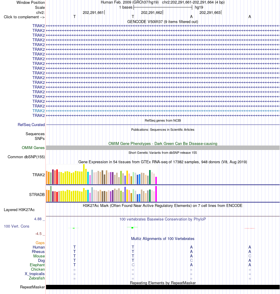Select the Rhesus alignment row label
Image resolution: width=280 pixels, height=294 pixels.
(x=38, y=251)
